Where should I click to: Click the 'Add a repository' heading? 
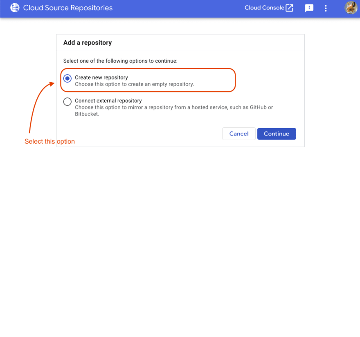pos(88,43)
